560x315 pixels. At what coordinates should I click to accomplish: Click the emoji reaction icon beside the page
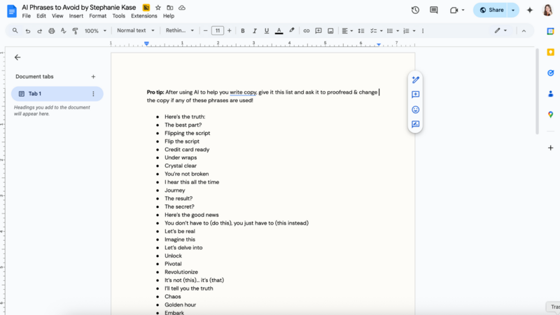tap(415, 110)
